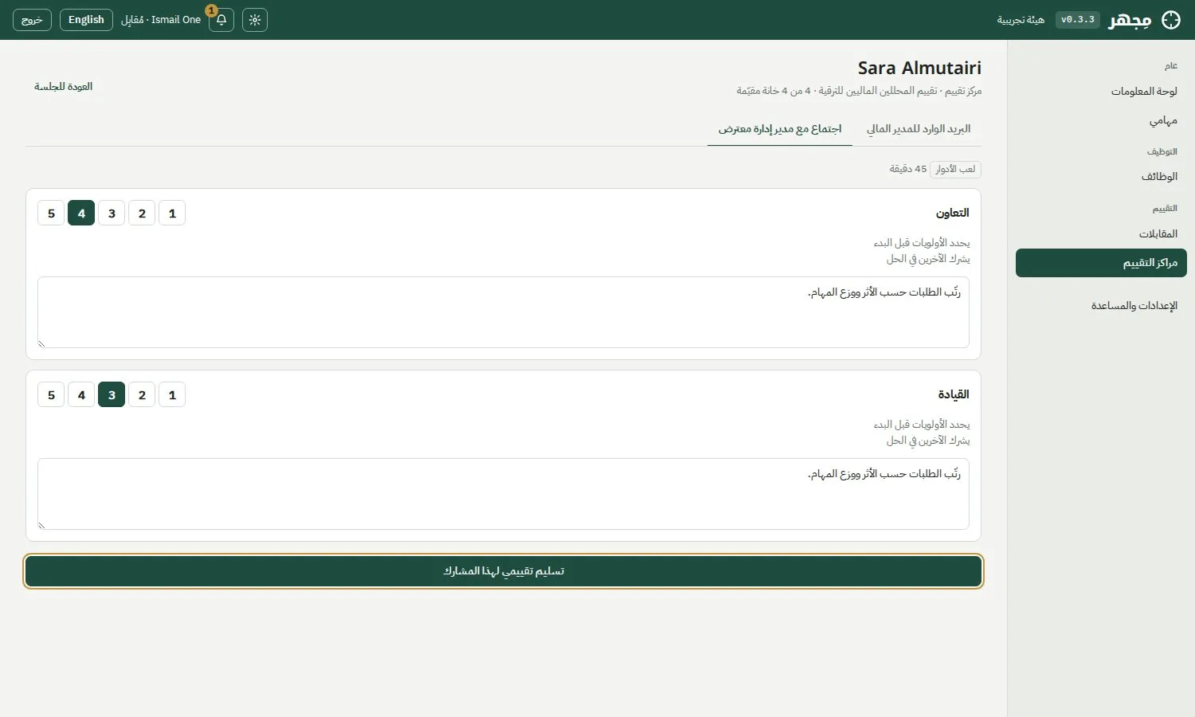The image size is (1195, 717).
Task: Switch to البريد الوارد للمدير المالي tab
Action: coord(919,129)
